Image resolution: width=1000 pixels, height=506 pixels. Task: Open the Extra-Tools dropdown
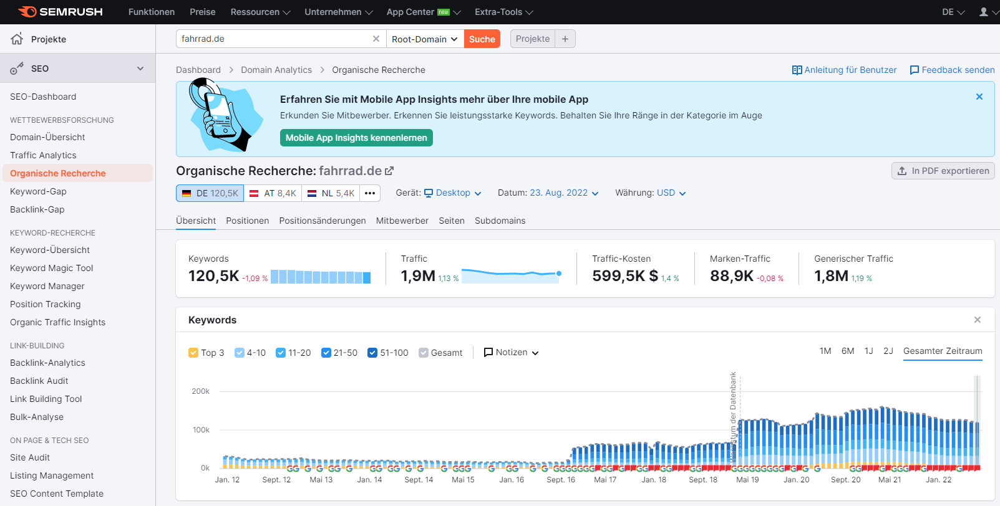503,12
